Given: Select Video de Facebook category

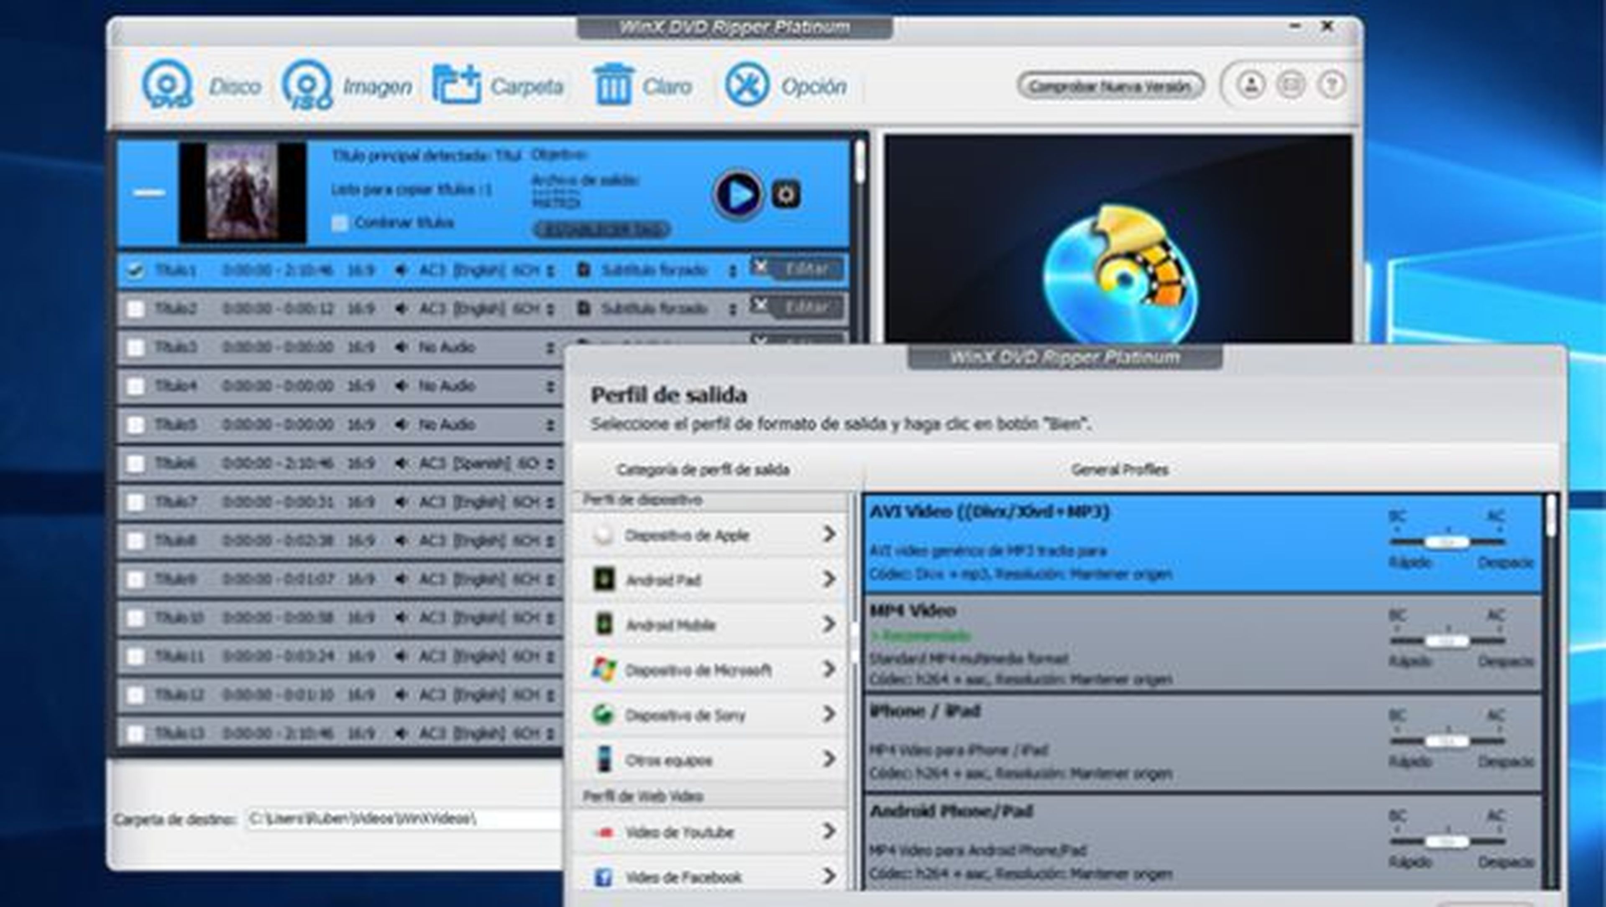Looking at the screenshot, I should pos(710,877).
